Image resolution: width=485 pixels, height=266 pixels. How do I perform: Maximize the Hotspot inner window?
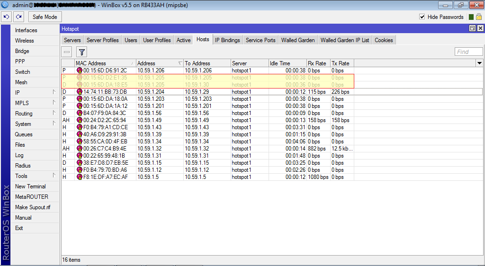coord(472,28)
